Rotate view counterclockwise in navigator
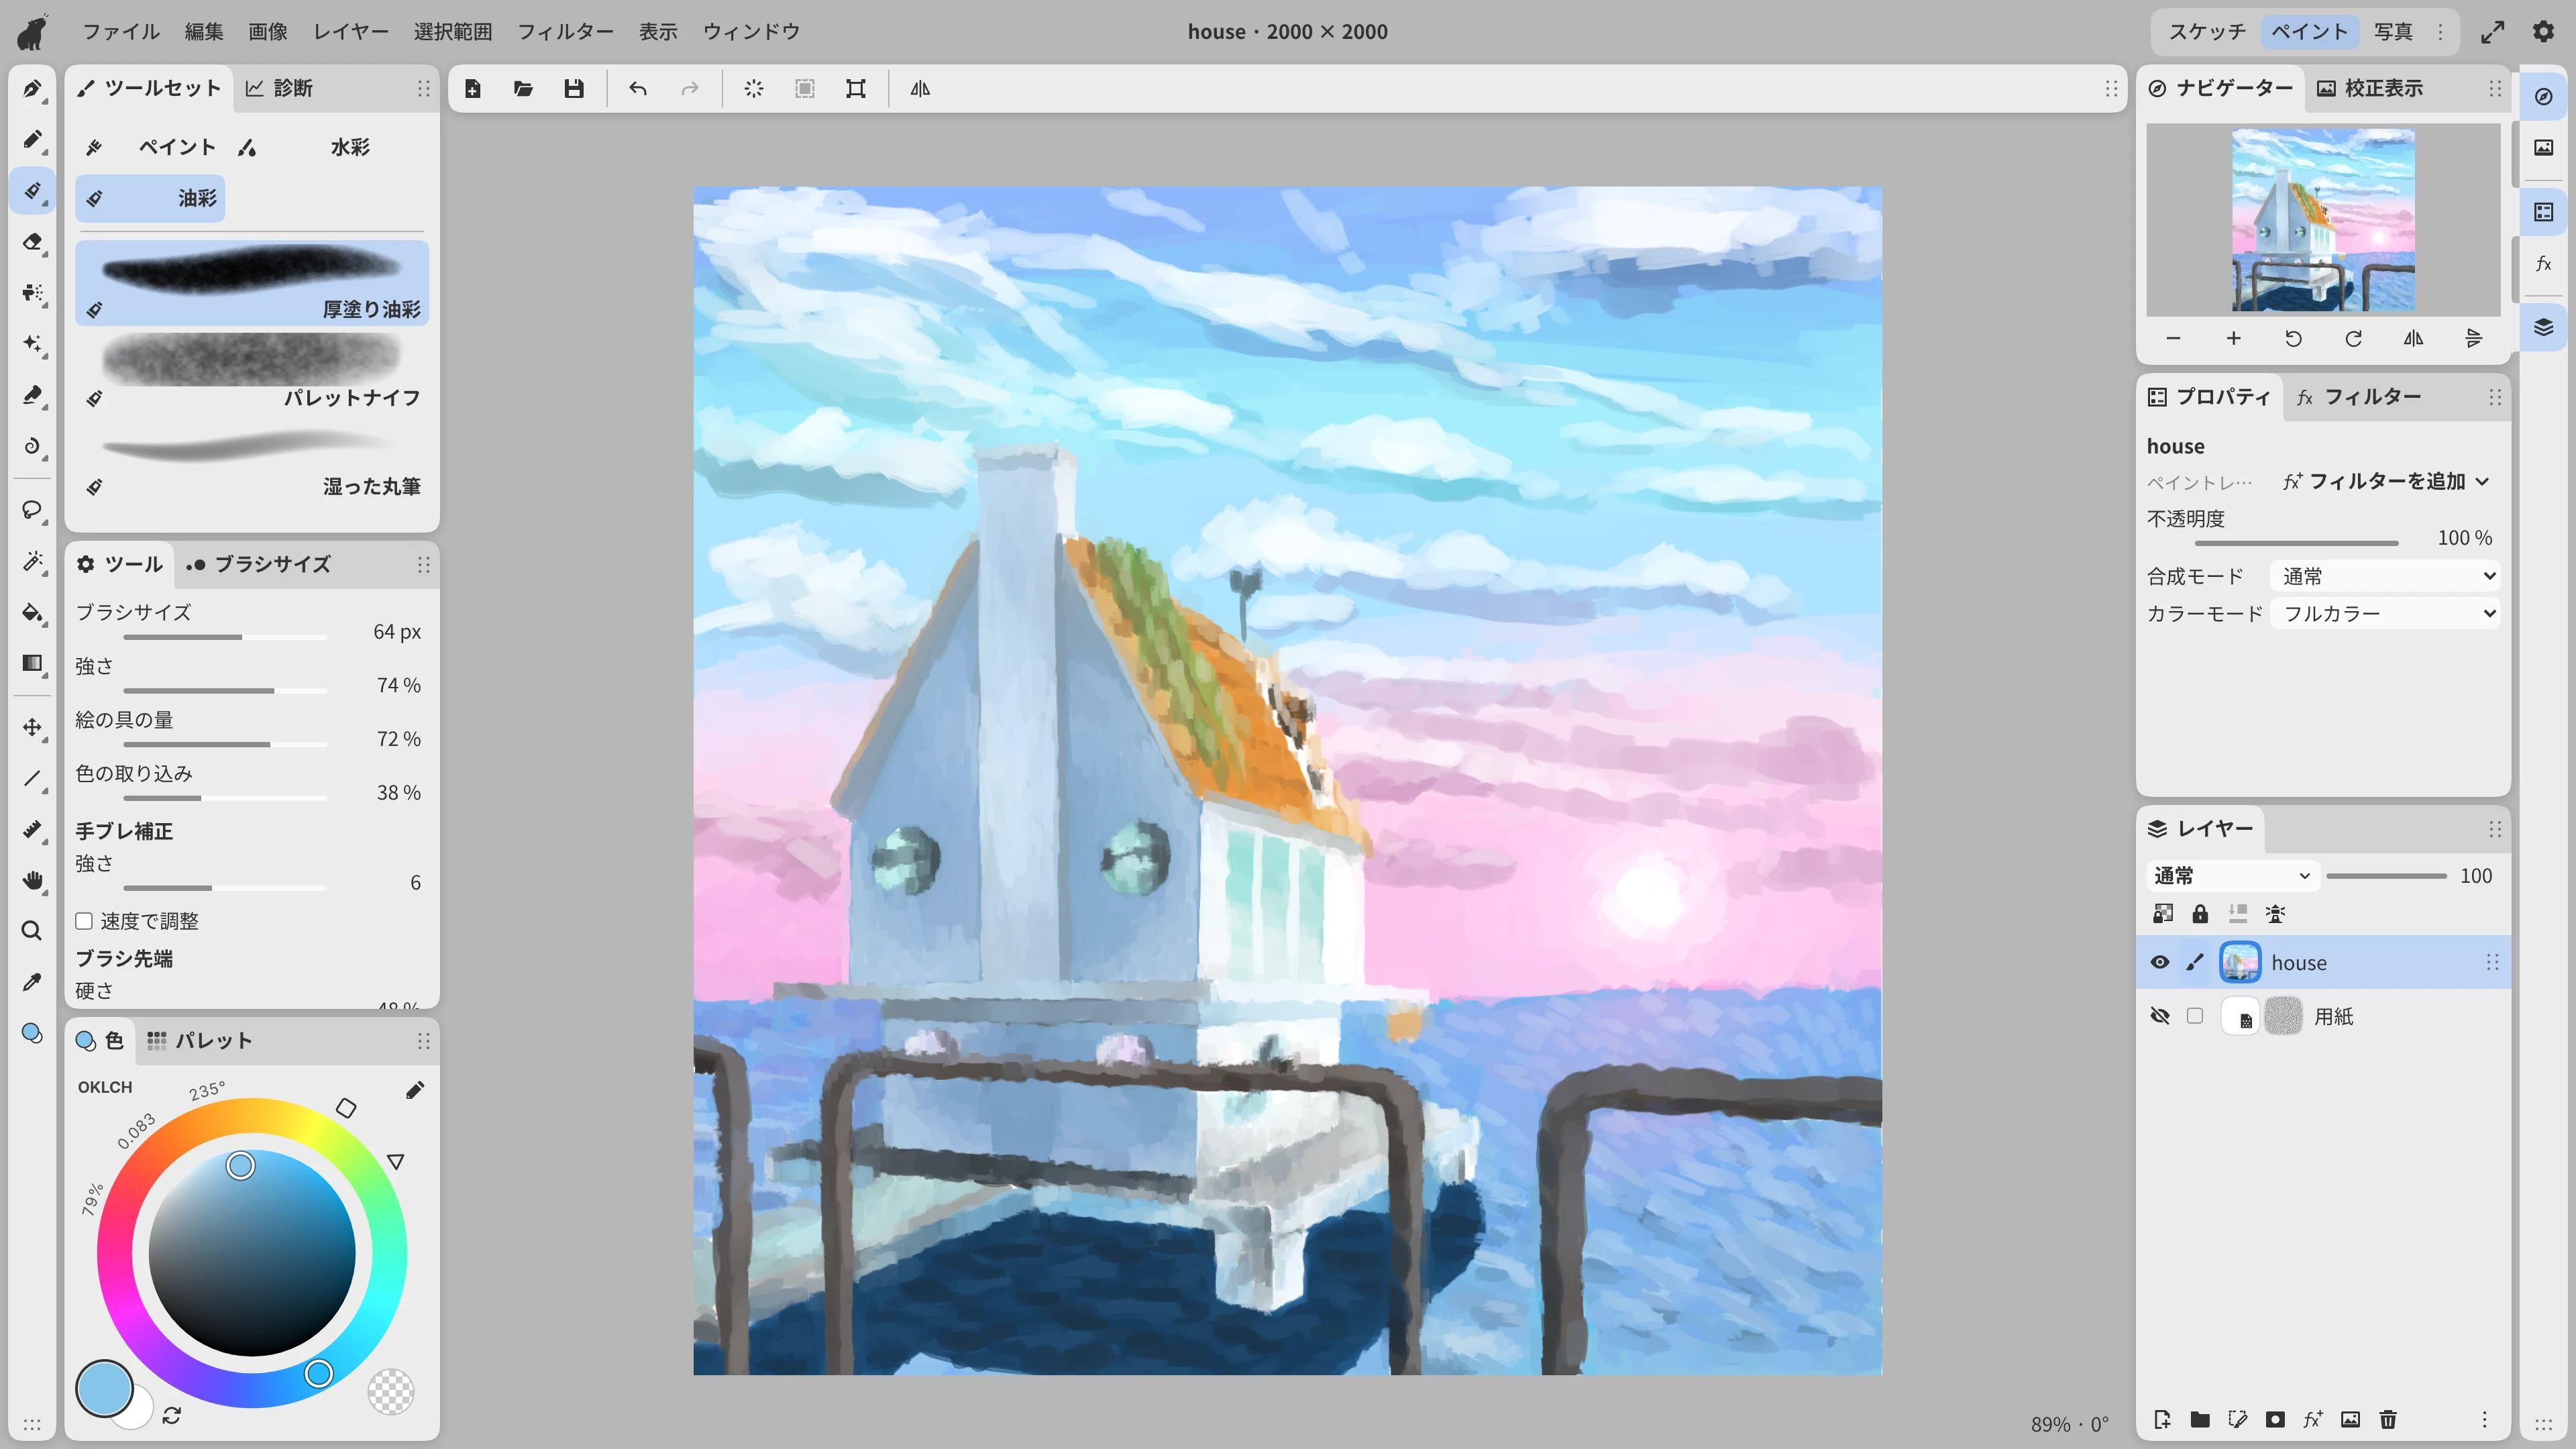2576x1449 pixels. tap(2293, 339)
